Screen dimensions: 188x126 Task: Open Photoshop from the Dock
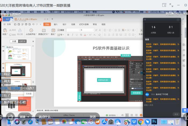[x=154, y=122]
